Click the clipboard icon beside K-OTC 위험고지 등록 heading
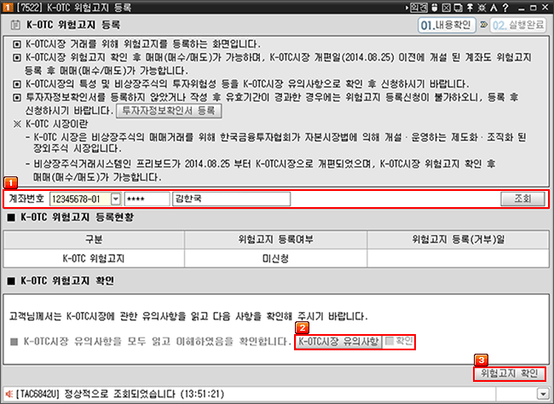Screen dimensions: 554x404 (x=15, y=25)
